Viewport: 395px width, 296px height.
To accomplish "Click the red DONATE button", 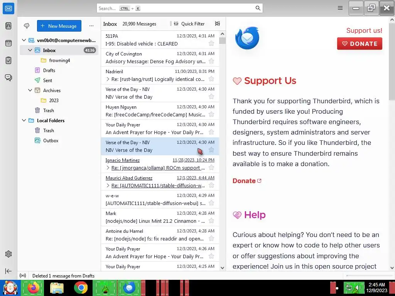I will pyautogui.click(x=360, y=44).
